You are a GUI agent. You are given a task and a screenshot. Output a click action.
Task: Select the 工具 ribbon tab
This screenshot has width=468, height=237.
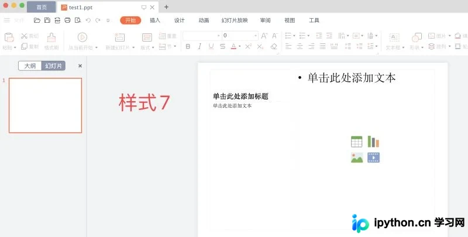[x=314, y=20]
